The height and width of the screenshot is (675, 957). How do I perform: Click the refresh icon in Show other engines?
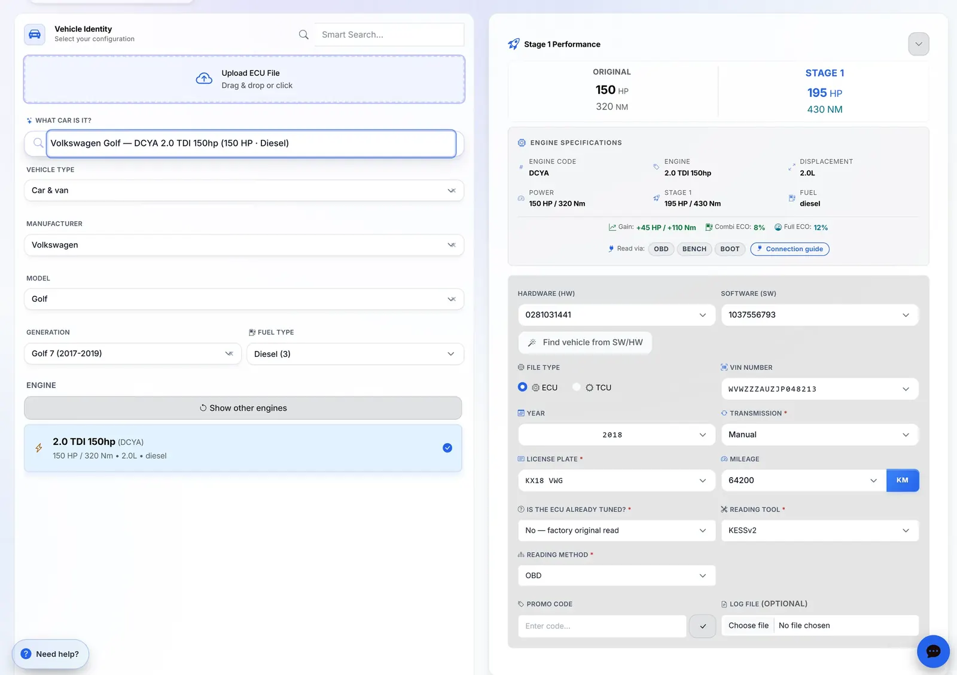[203, 408]
